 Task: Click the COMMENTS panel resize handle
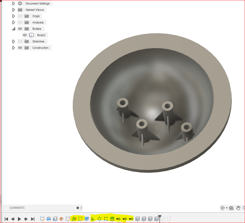coord(81,208)
